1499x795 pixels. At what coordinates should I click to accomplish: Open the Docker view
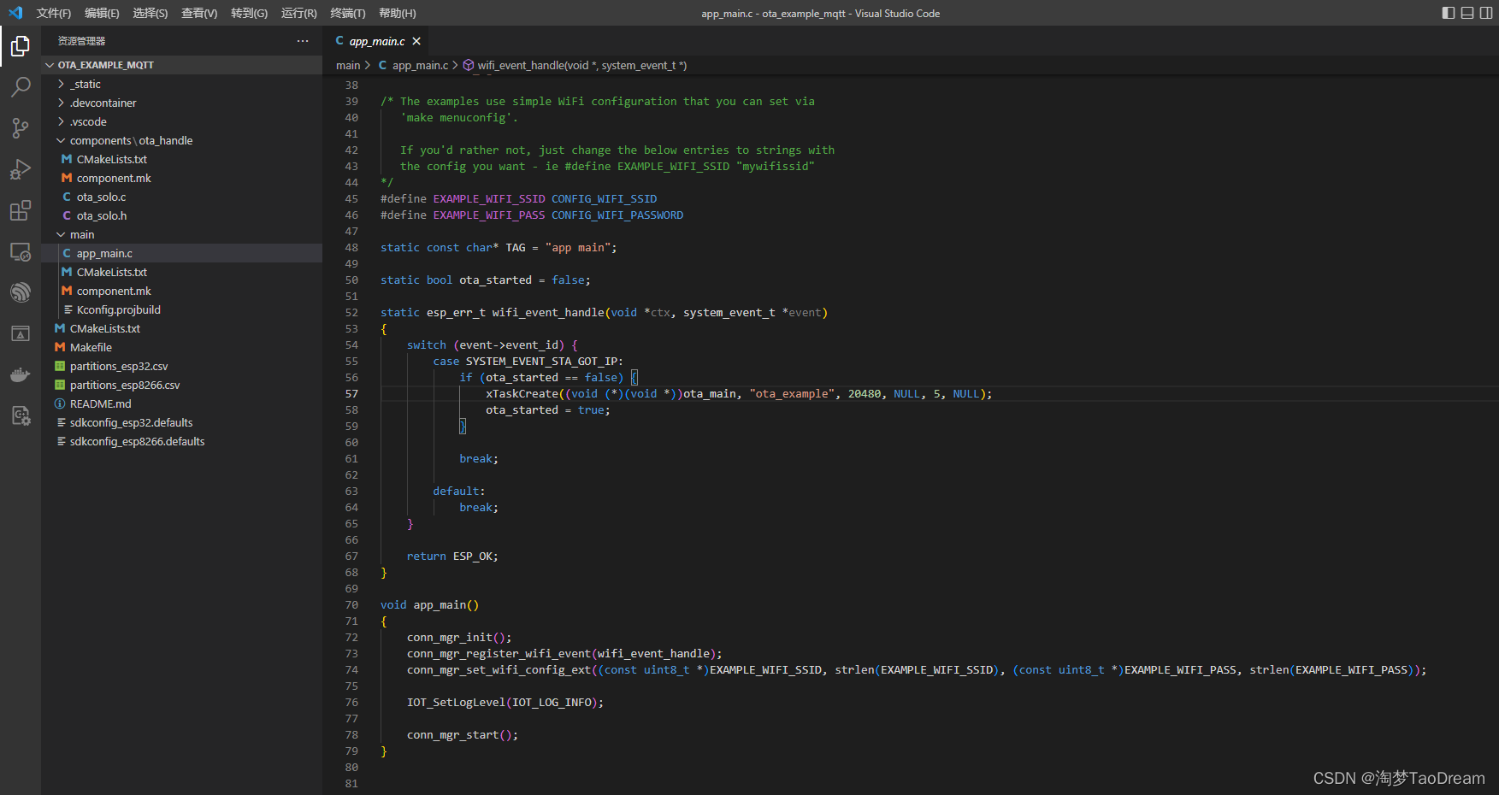coord(21,374)
